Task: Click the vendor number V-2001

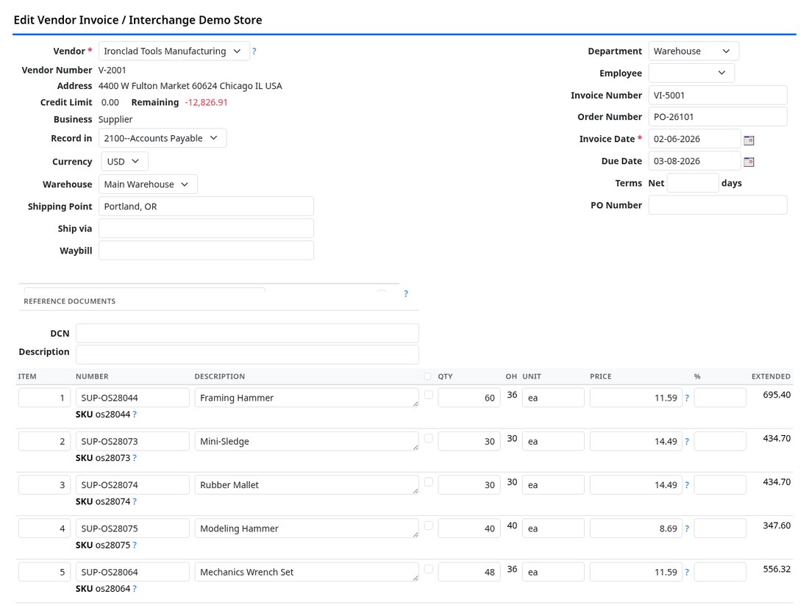Action: (112, 70)
